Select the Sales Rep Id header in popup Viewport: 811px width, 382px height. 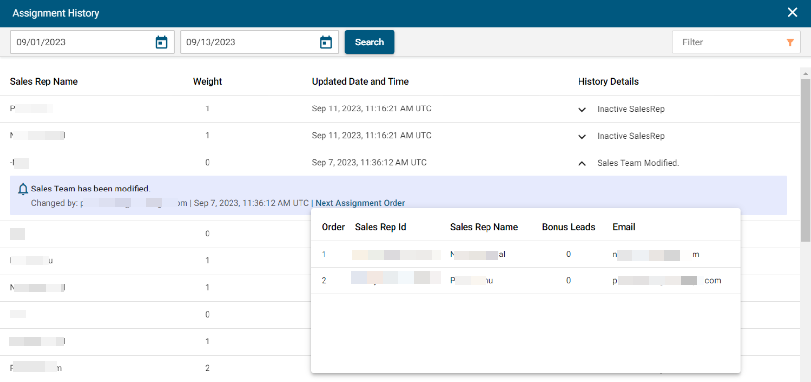[380, 227]
